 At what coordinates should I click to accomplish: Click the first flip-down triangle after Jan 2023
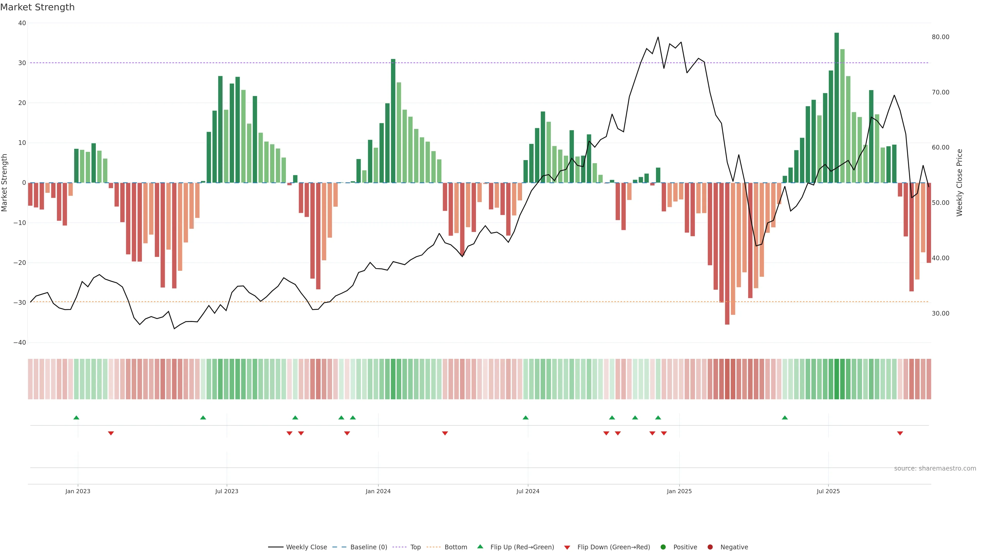click(111, 433)
